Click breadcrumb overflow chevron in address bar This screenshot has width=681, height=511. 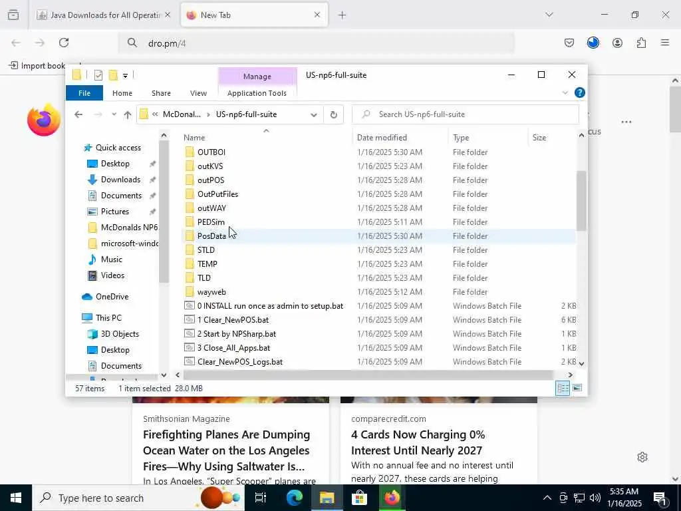[155, 114]
